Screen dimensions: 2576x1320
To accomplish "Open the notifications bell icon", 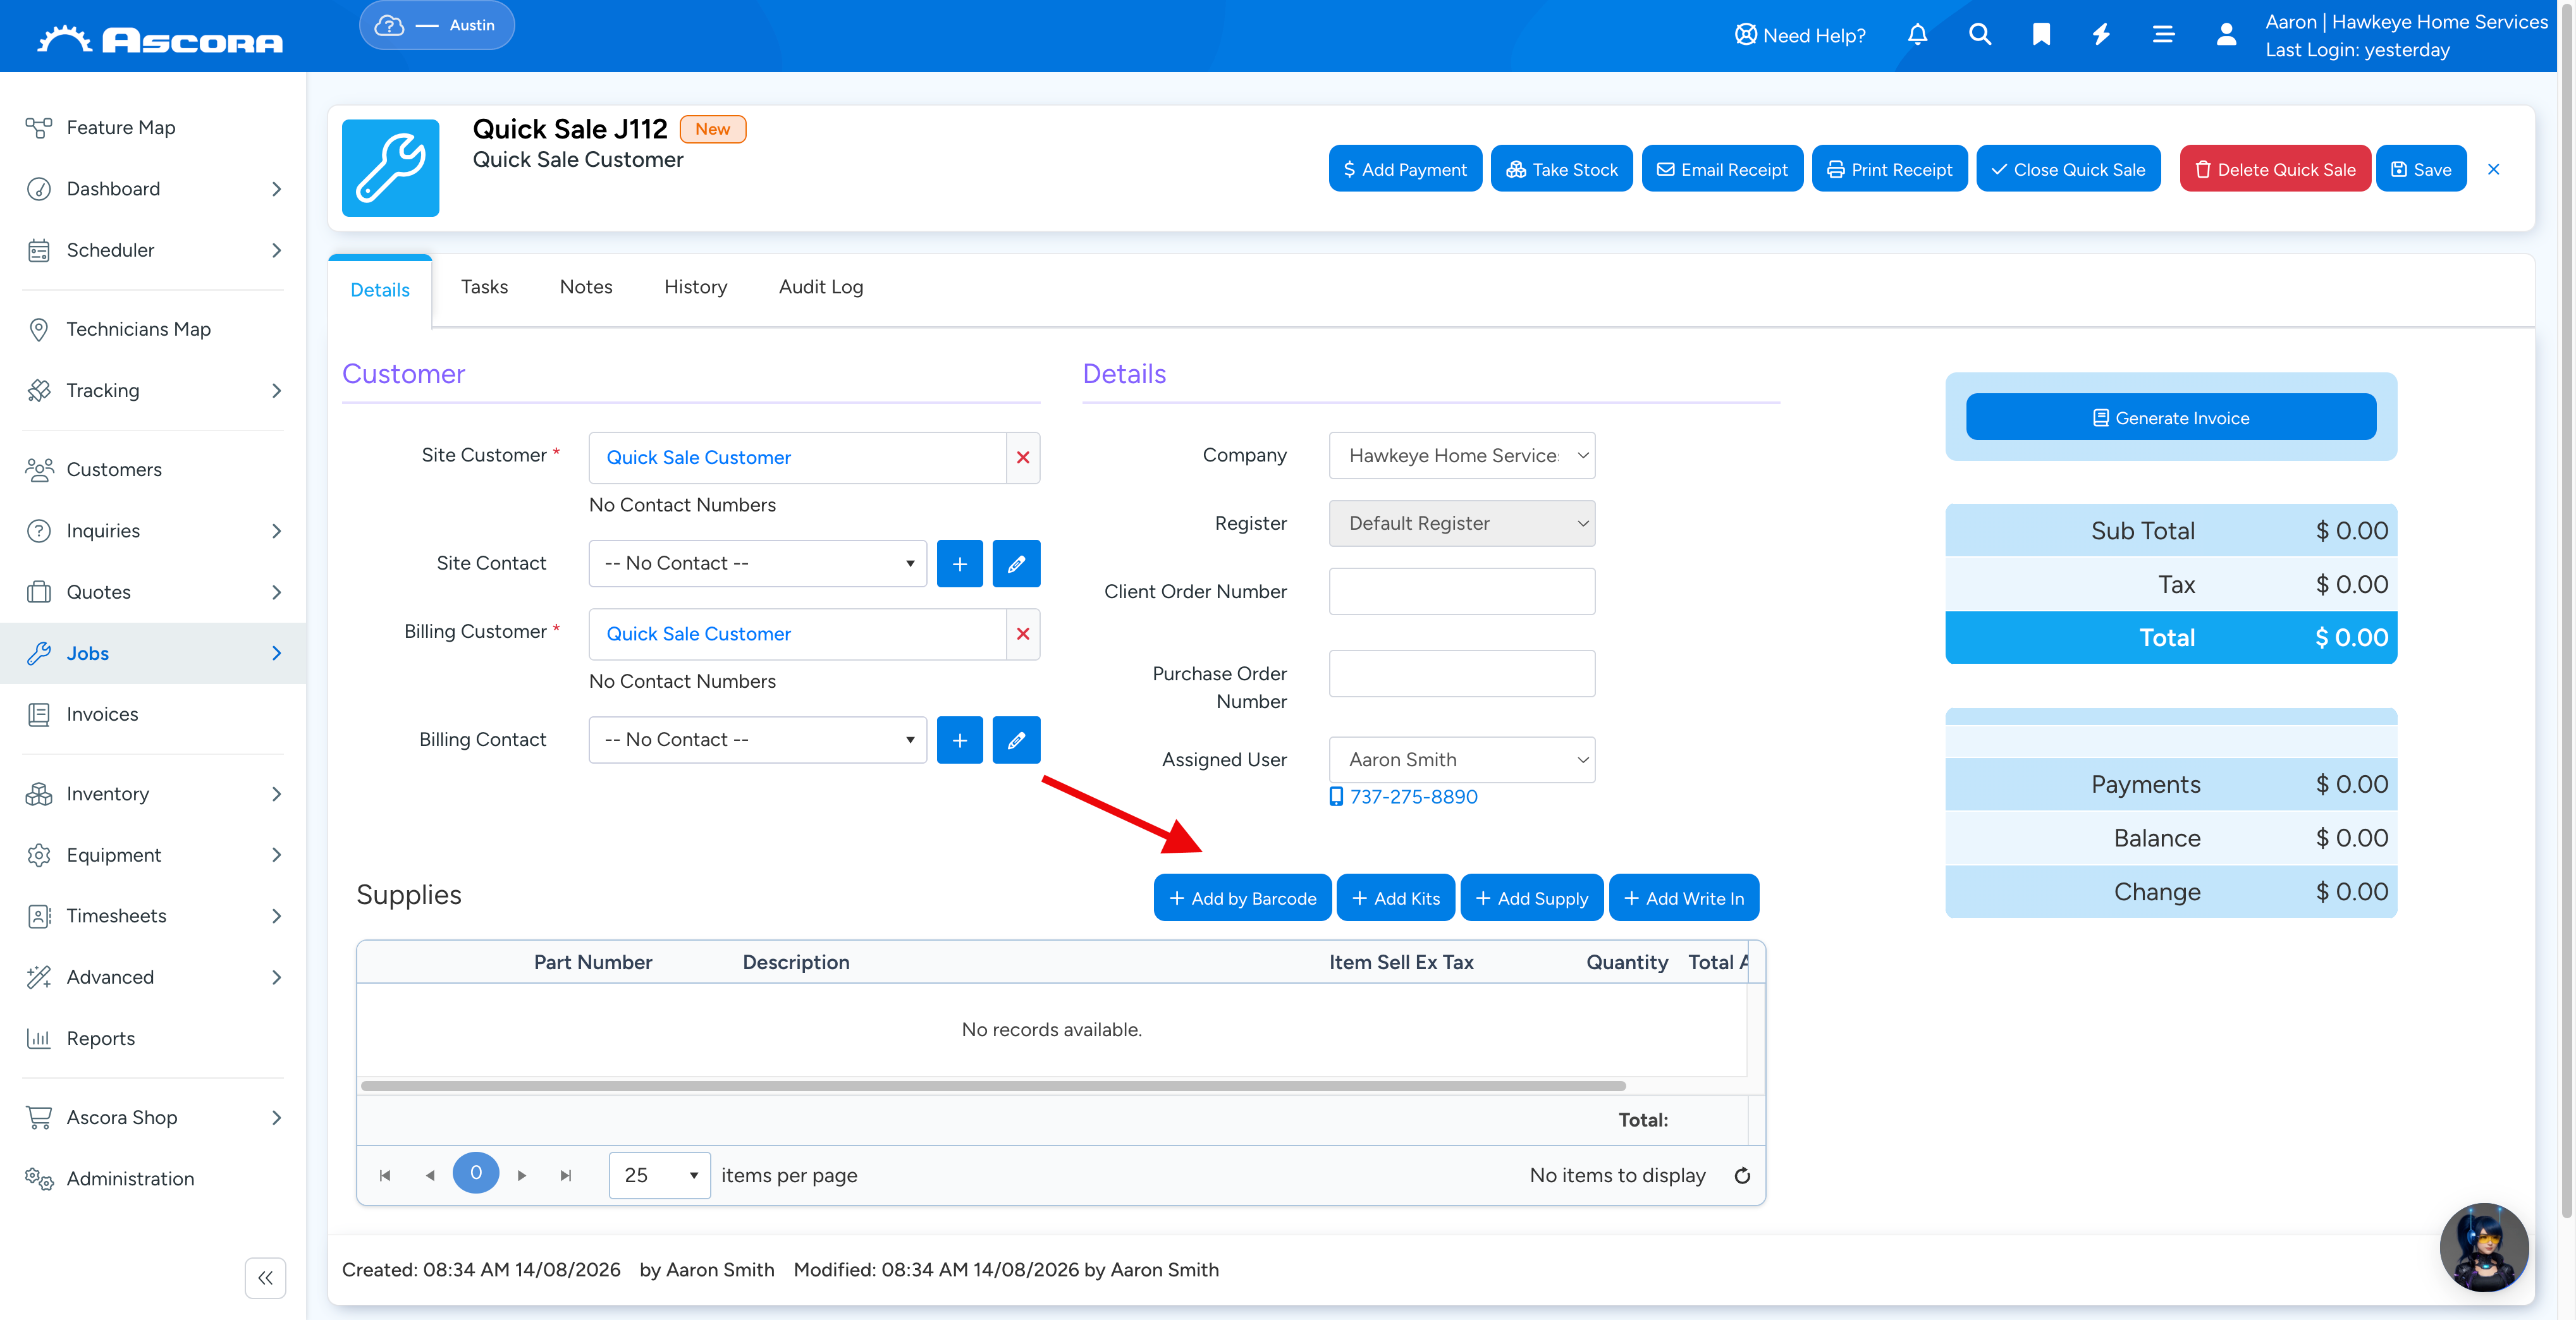I will (x=1917, y=35).
